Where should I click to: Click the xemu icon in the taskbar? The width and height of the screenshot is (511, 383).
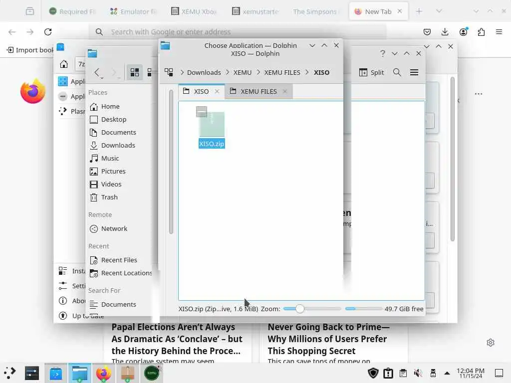click(152, 373)
